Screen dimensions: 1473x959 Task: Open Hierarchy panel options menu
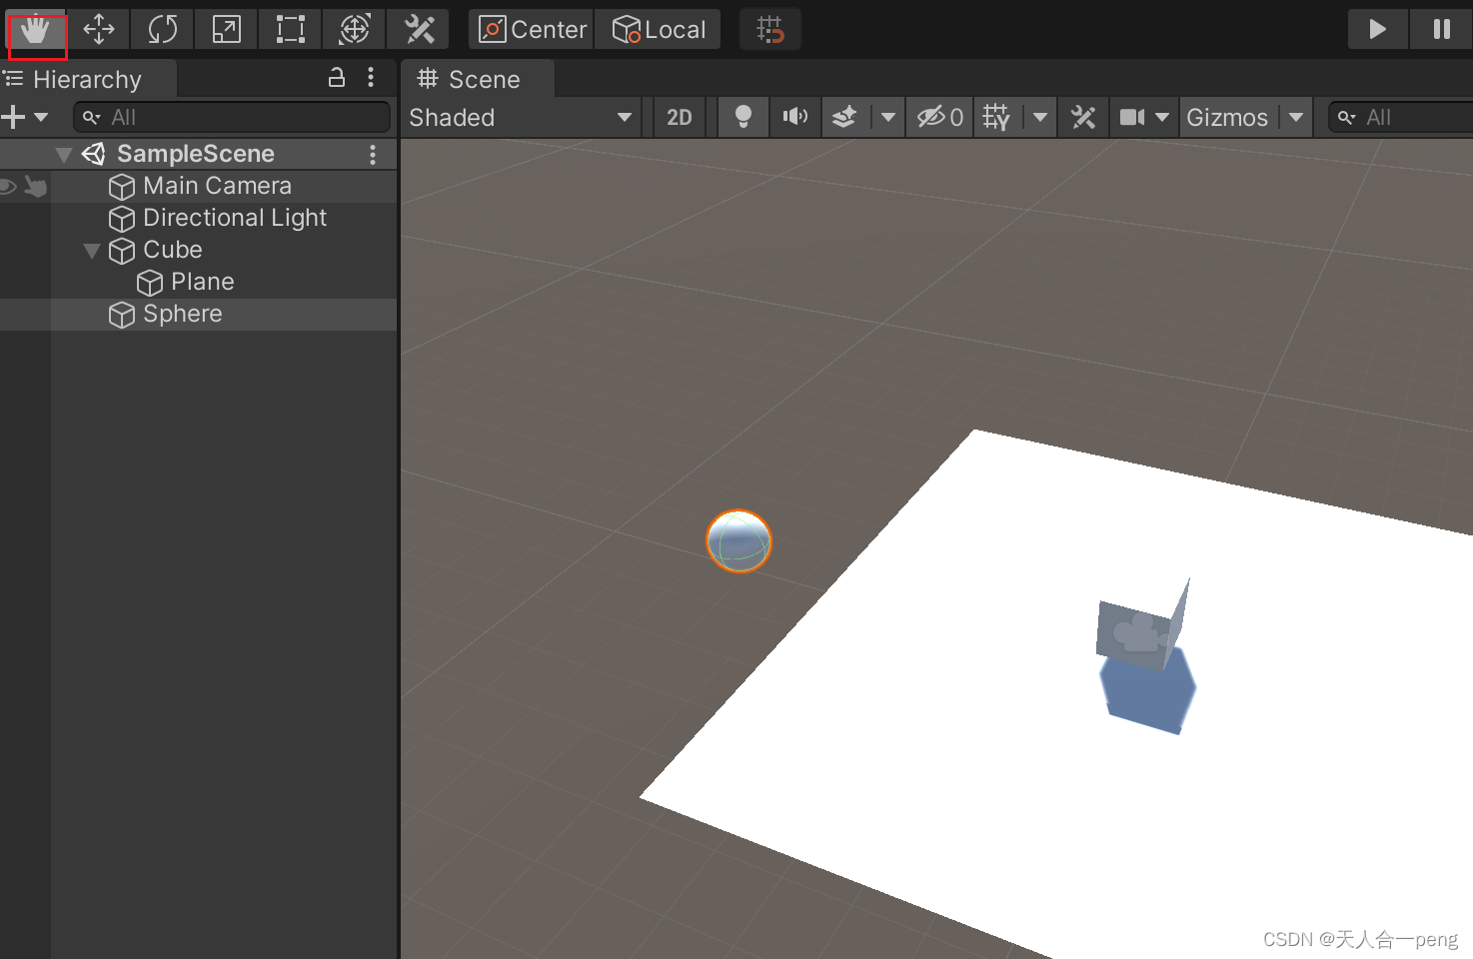pos(371,78)
